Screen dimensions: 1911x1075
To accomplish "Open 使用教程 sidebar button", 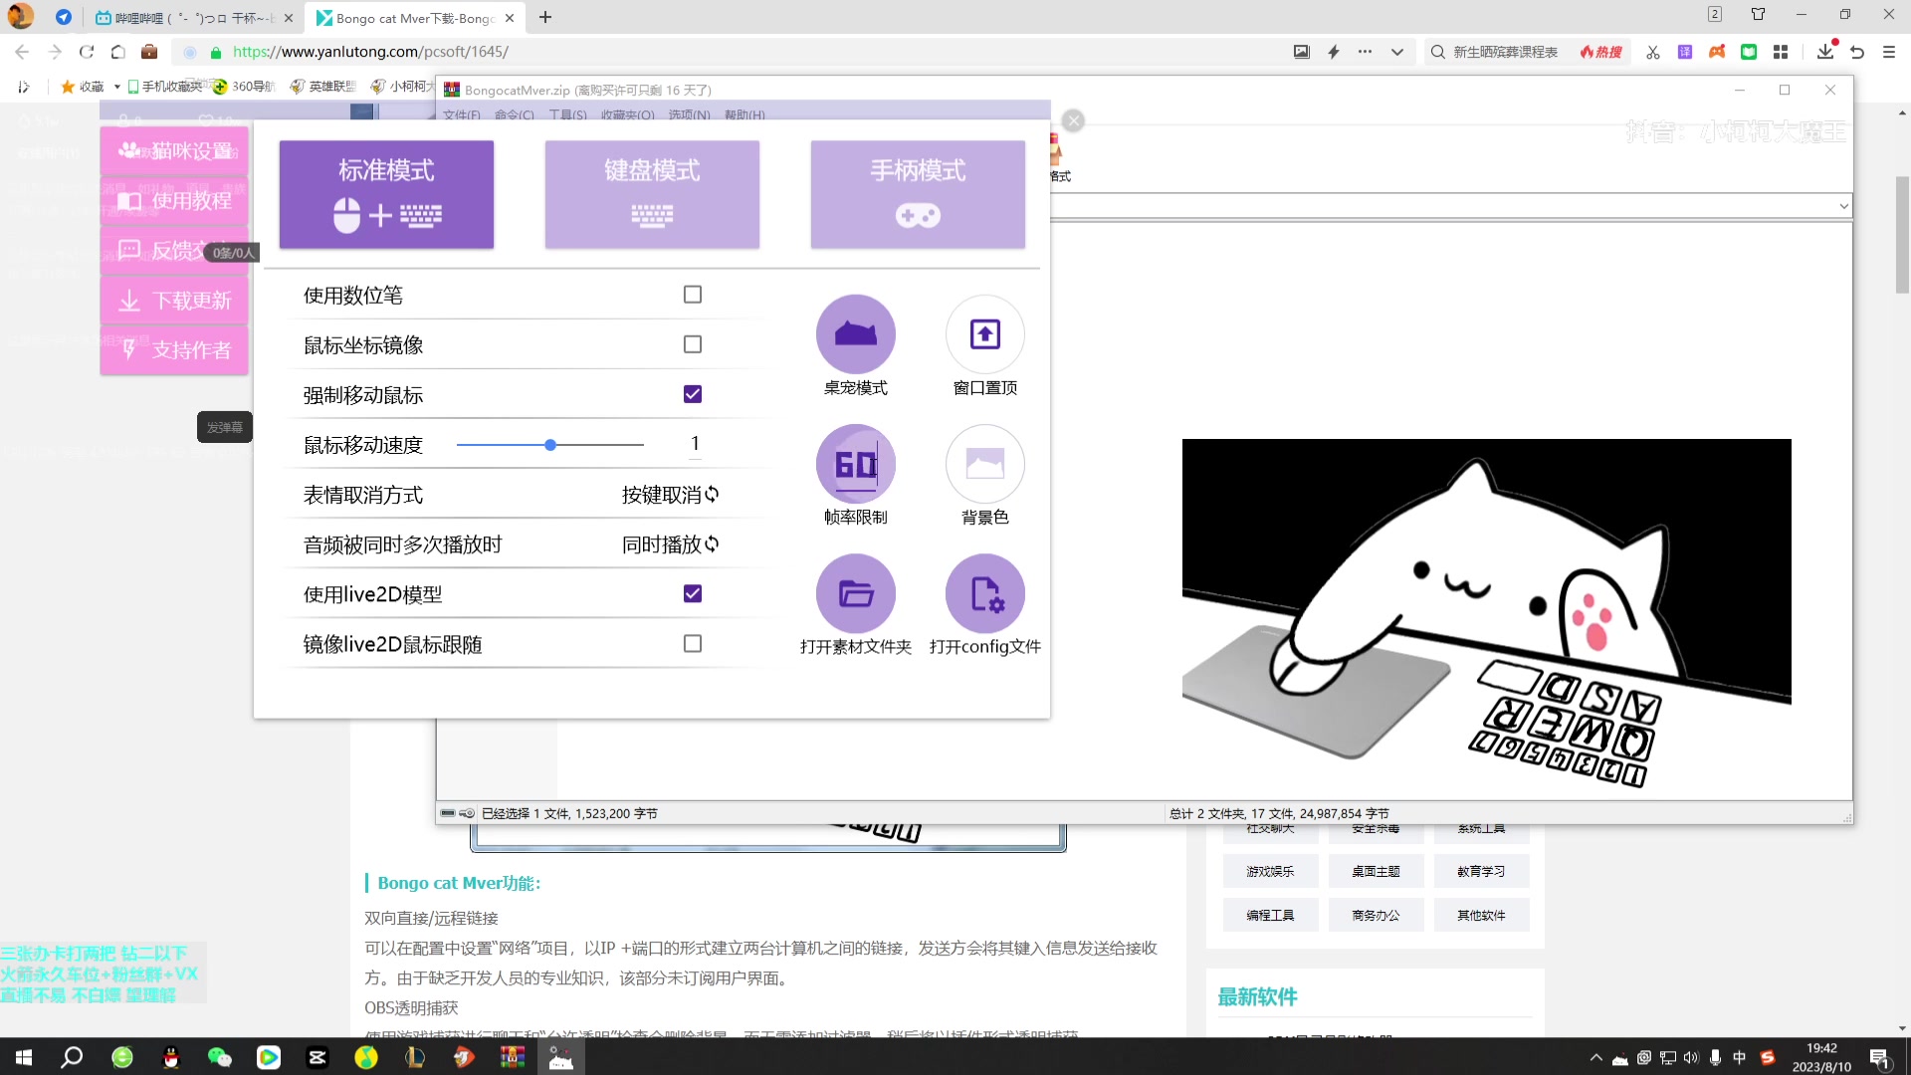I will 174,200.
